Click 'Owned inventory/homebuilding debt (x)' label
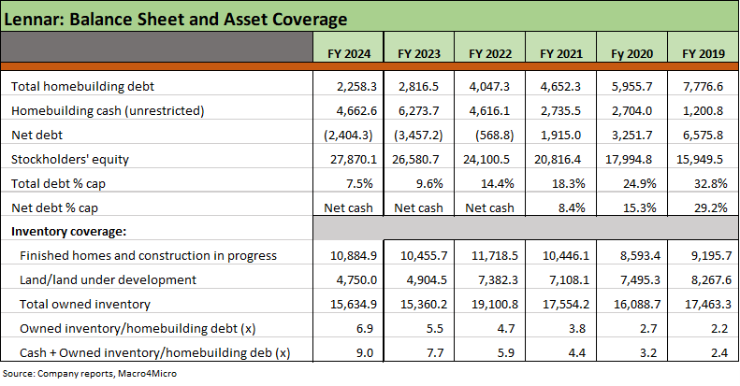The width and height of the screenshot is (740, 386). click(x=138, y=328)
